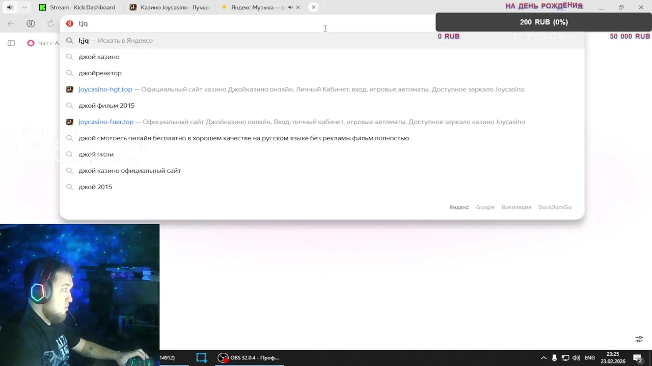
Task: Choose suggestion 'джой мани'
Action: coord(322,154)
